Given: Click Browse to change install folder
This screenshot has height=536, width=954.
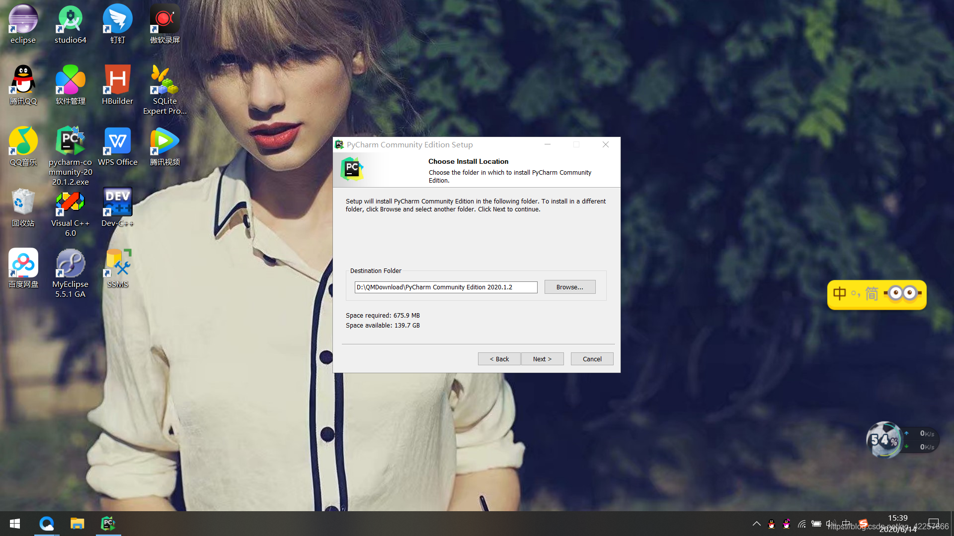Looking at the screenshot, I should pos(570,287).
